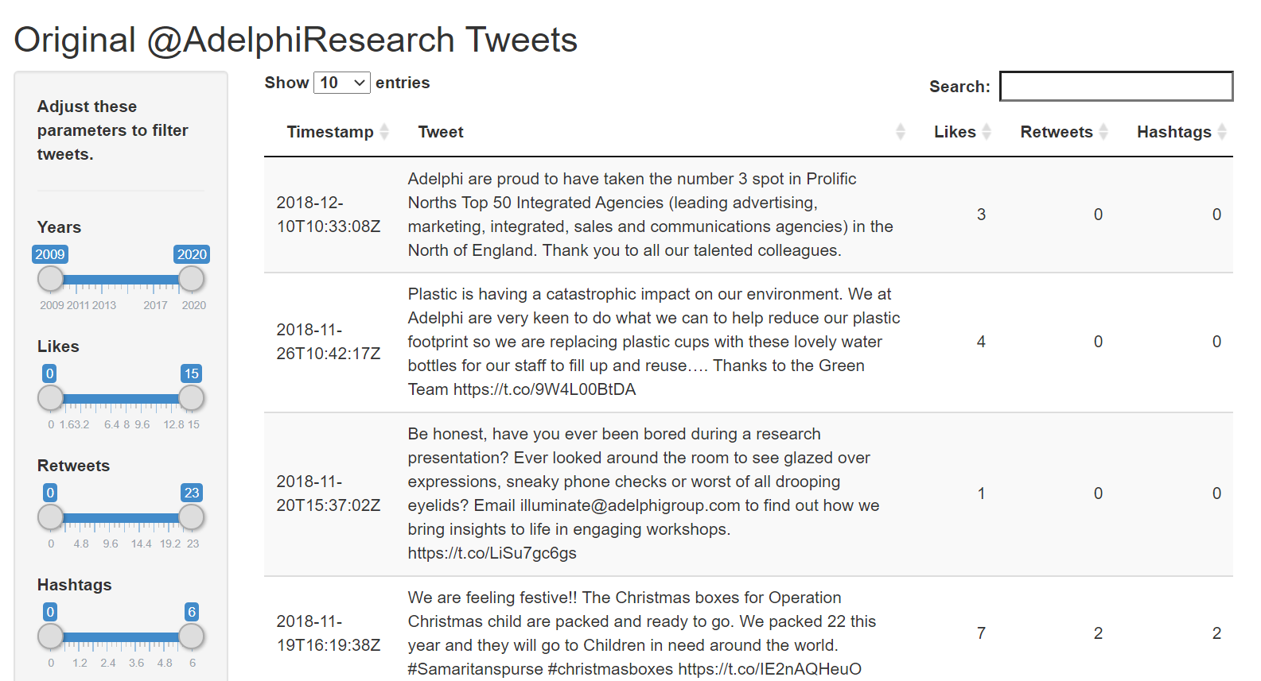Click the Tweet column sort arrows

pos(901,132)
